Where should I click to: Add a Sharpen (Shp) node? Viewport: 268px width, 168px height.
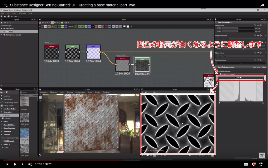[x=99, y=27]
